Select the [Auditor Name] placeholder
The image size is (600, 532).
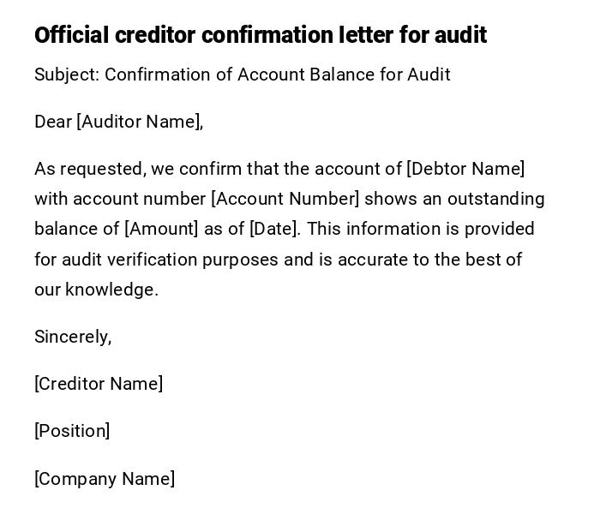[x=139, y=122]
